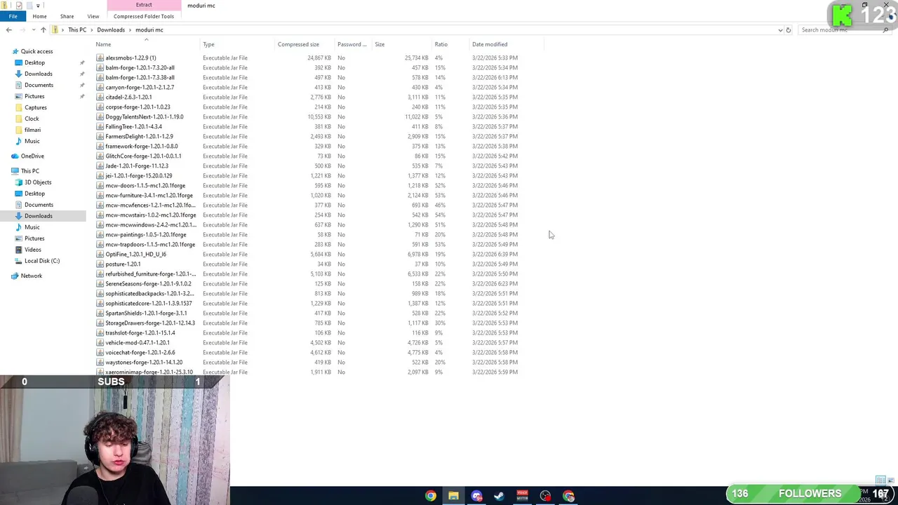Image resolution: width=898 pixels, height=505 pixels.
Task: Select DoggyTalentsNext-1.20.1-1.19.0 file icon
Action: click(x=100, y=116)
